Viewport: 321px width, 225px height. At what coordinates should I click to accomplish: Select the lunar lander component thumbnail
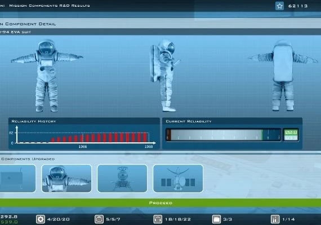pos(122,178)
